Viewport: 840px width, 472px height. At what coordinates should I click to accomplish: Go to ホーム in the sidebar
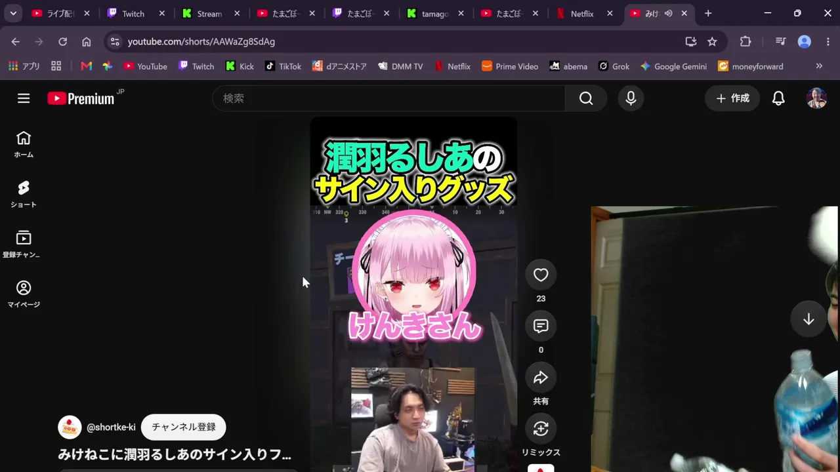[24, 145]
